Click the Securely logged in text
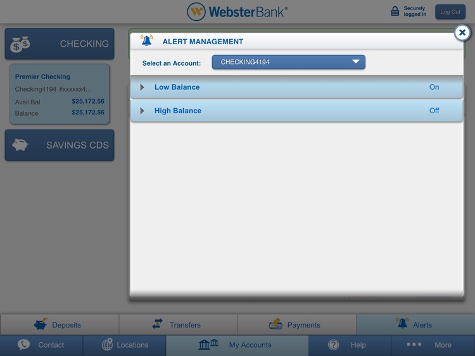 [x=415, y=11]
